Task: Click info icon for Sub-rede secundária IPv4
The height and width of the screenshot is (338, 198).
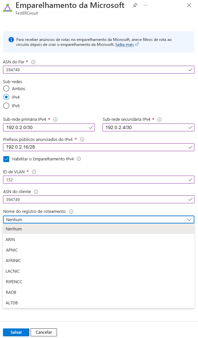Action: pyautogui.click(x=159, y=119)
